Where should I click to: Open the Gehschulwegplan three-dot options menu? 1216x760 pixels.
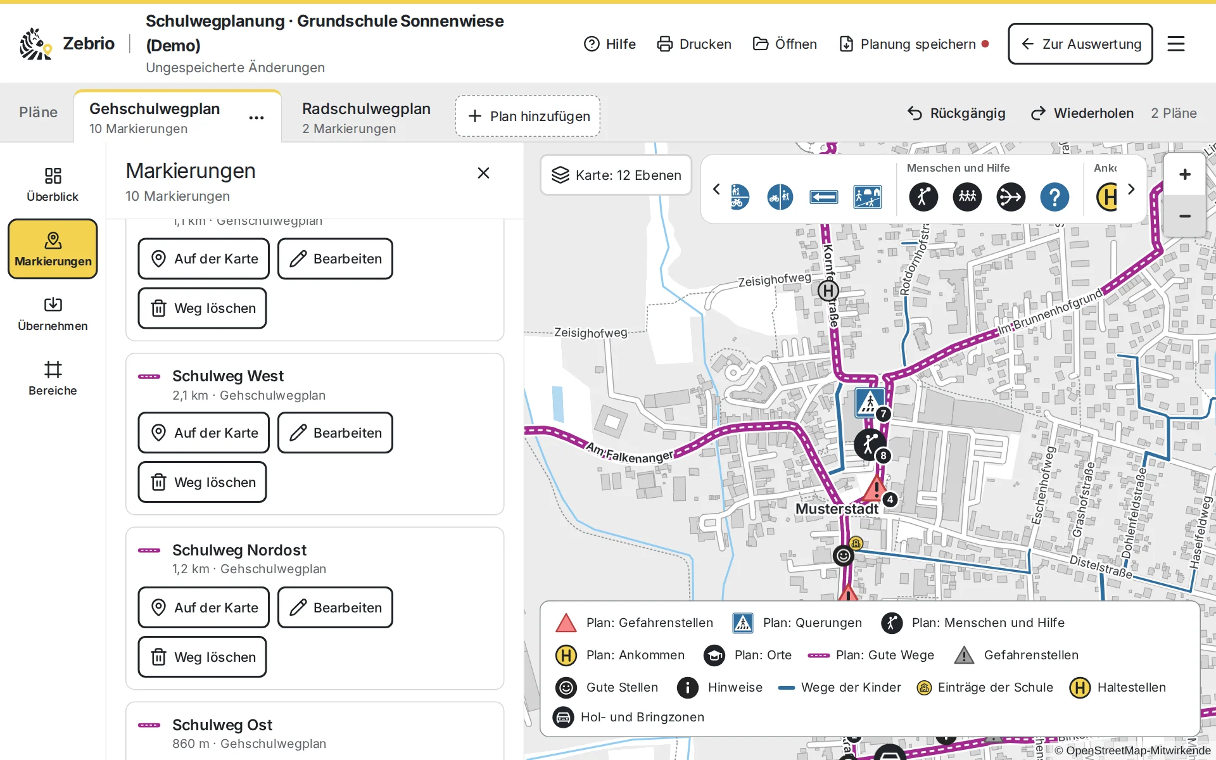point(256,118)
